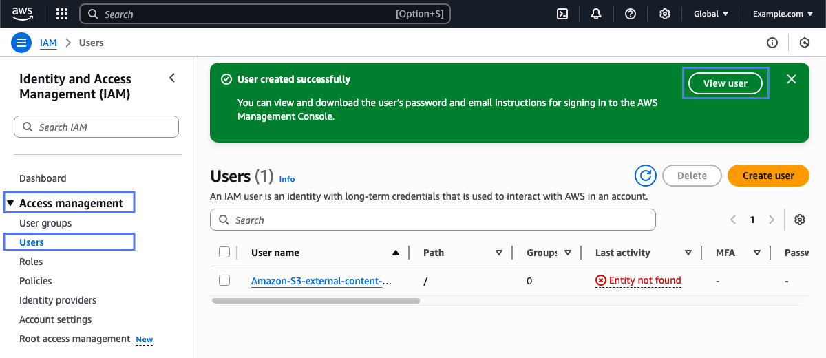Open the services grid menu icon
Viewport: 826px width, 358px height.
click(62, 14)
